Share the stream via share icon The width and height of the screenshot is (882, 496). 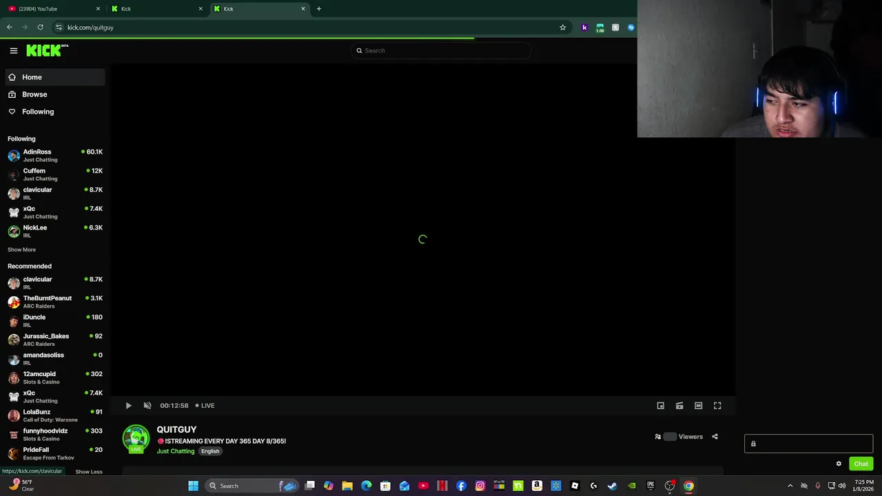[715, 437]
